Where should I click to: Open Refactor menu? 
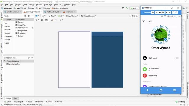click(x=39, y=5)
